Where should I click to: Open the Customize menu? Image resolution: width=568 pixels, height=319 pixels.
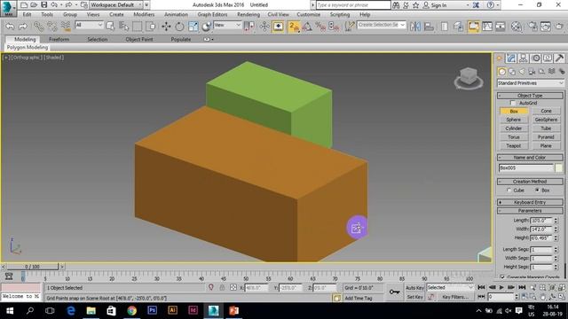[x=308, y=14]
